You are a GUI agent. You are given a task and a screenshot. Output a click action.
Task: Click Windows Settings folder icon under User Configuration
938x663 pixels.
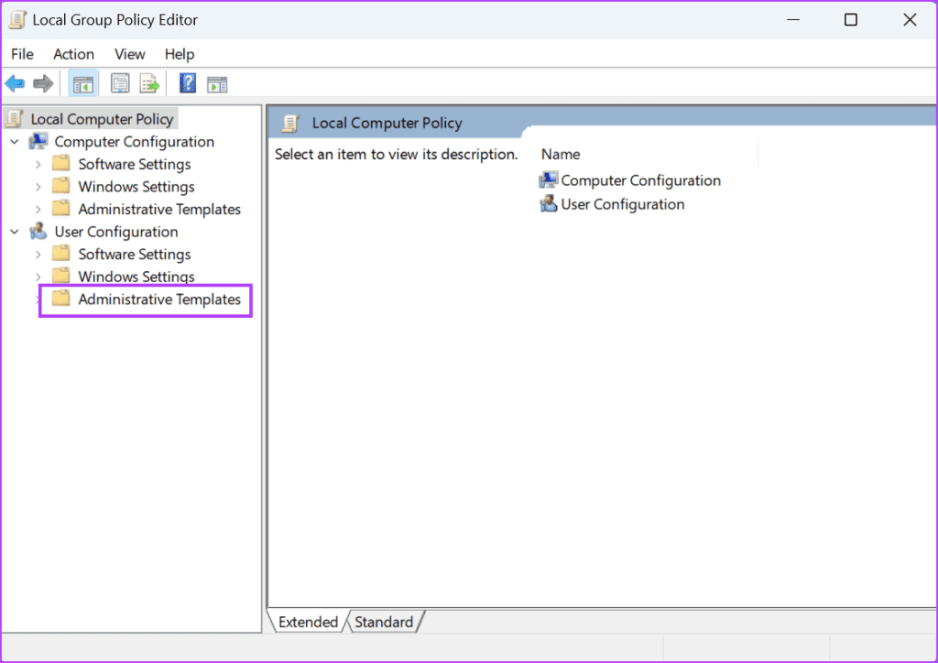coord(61,276)
